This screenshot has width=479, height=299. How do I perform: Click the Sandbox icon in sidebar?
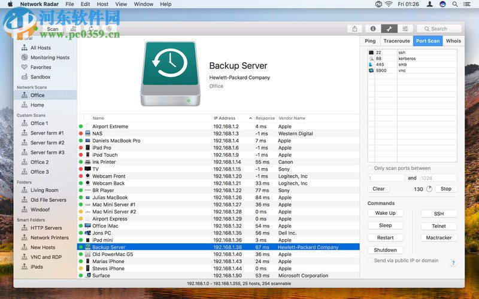tap(25, 77)
